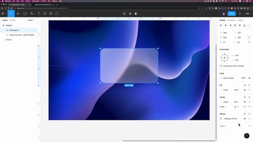The image size is (253, 142).
Task: Open vertical constraint Top dropdown
Action: click(x=236, y=60)
